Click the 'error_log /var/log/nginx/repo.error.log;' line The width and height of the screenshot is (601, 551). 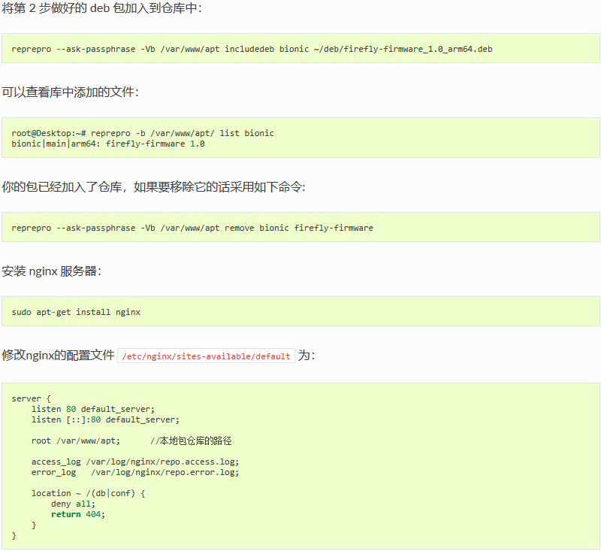coord(135,472)
